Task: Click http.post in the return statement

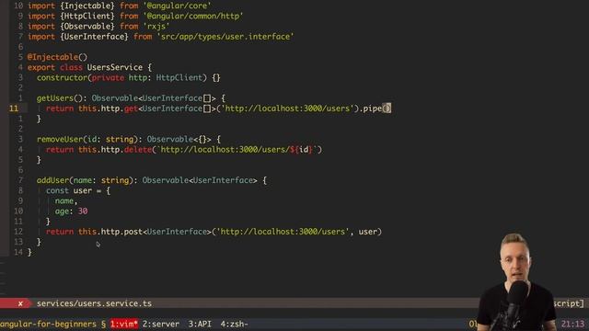Action: (121, 232)
